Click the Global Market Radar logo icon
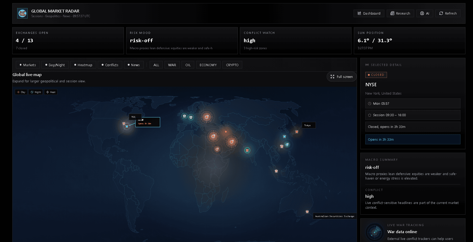Screen dimensions: 473x242 22,13
